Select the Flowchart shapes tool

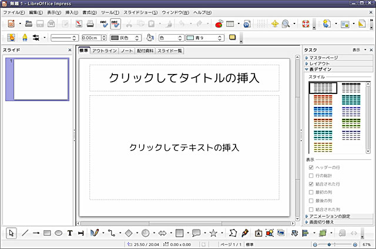(x=179, y=233)
